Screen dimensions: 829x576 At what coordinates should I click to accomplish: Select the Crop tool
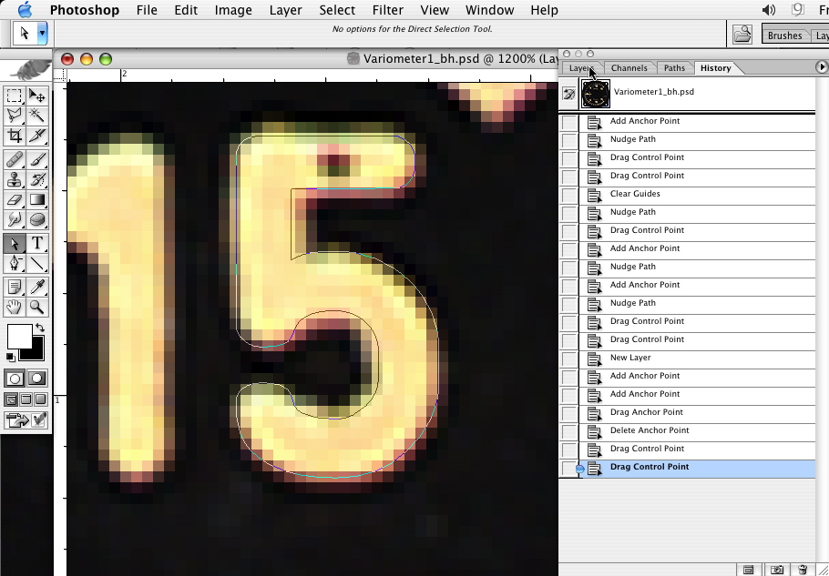click(x=15, y=136)
